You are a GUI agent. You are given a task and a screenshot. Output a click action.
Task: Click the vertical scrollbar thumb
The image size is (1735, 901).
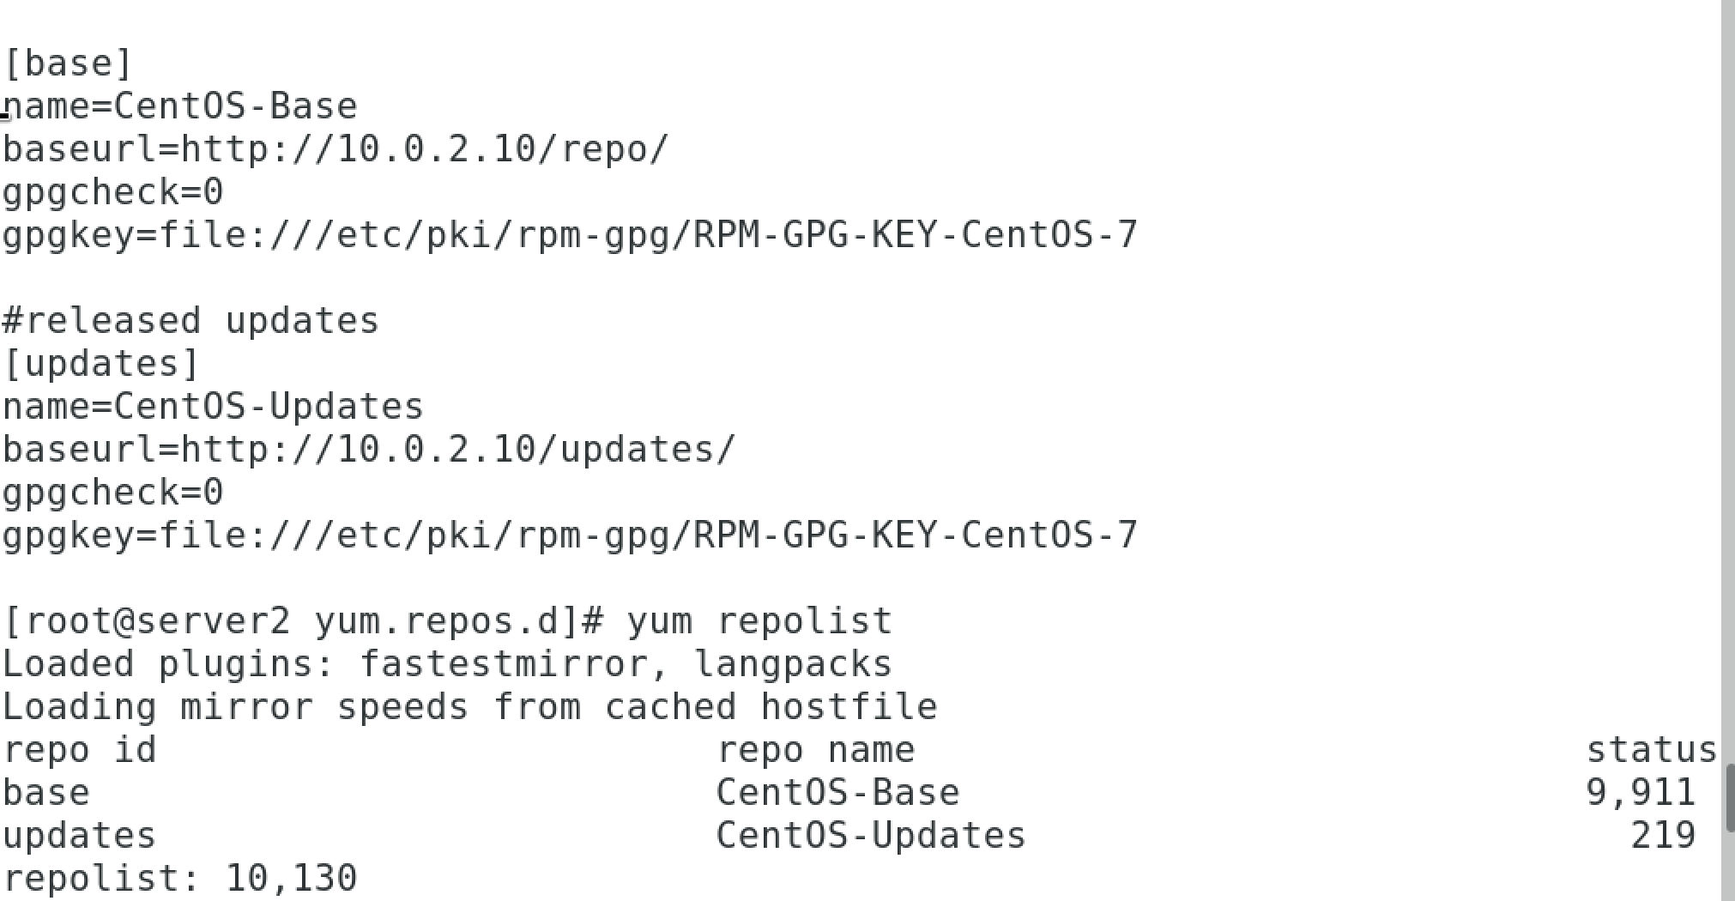tap(1728, 799)
